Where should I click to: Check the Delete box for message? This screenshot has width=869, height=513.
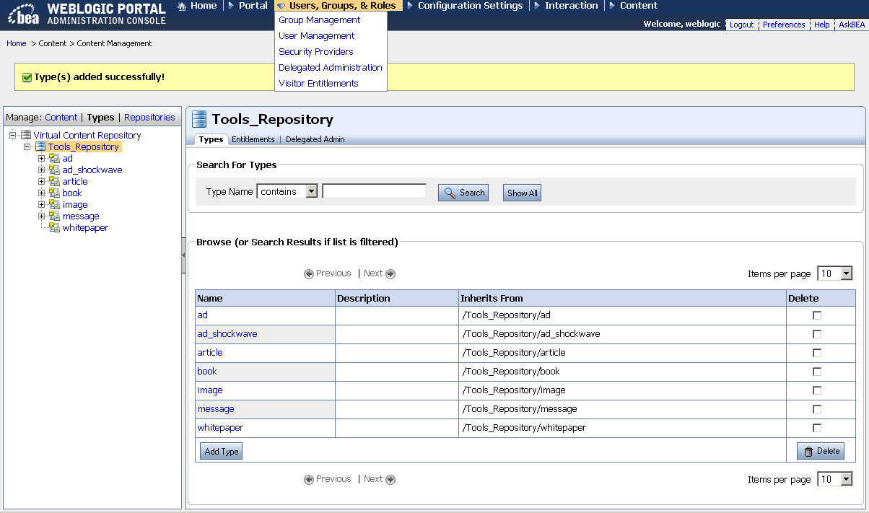817,409
